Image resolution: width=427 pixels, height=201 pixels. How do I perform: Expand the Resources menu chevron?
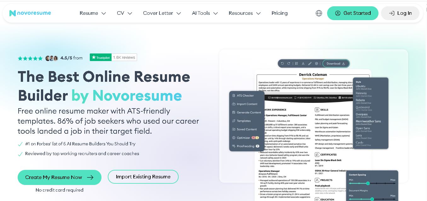[x=258, y=13]
